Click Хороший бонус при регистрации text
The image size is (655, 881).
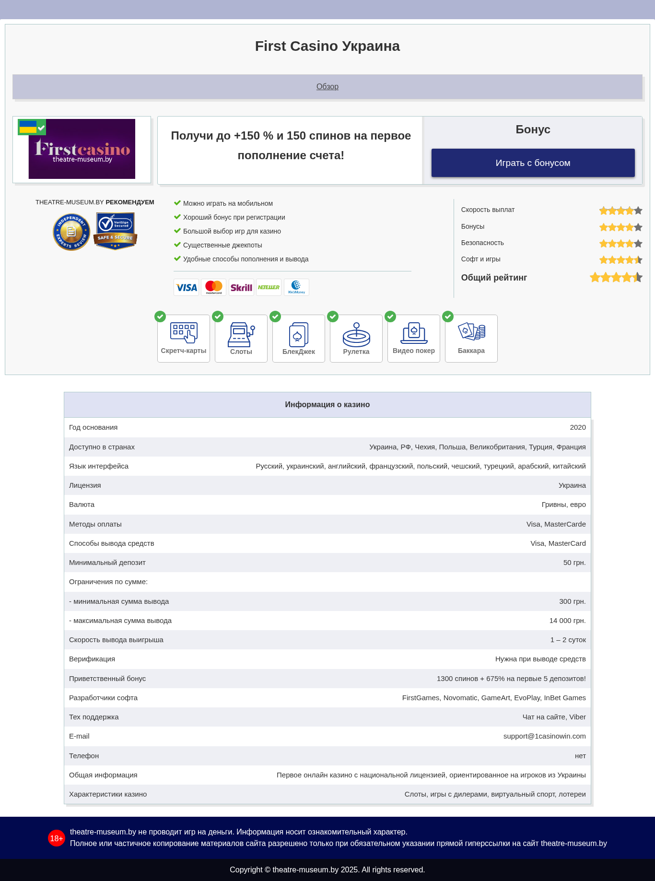pos(234,217)
